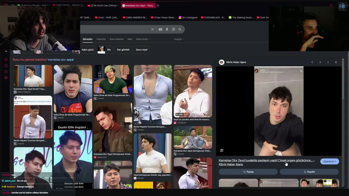The image size is (349, 196).
Task: Open the Opera sidebar settings gear icon
Action: click(x=6, y=78)
